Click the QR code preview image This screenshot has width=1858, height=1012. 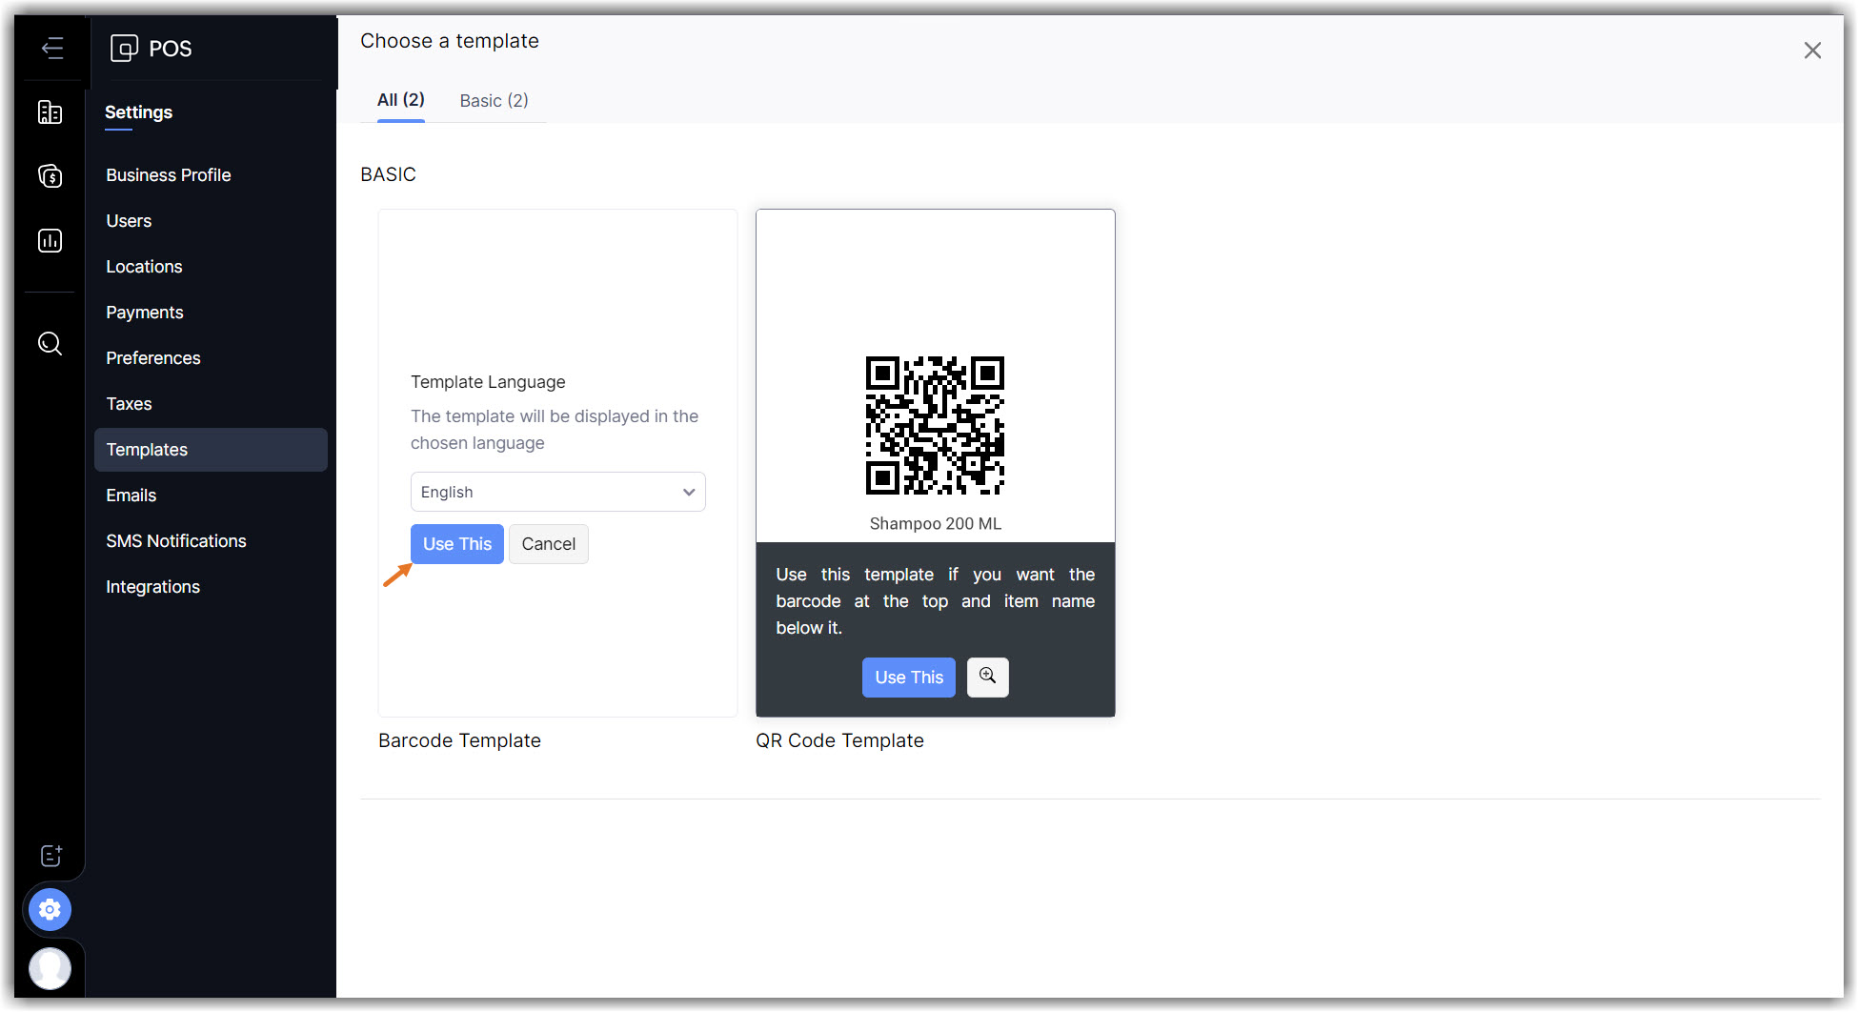[934, 425]
